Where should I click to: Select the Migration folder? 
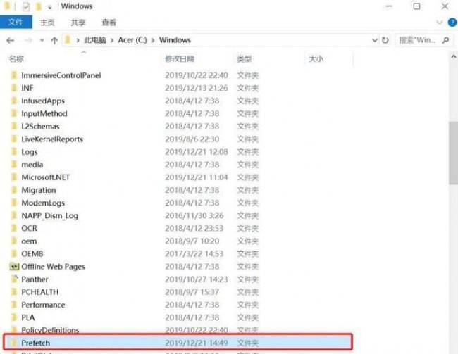click(x=39, y=190)
